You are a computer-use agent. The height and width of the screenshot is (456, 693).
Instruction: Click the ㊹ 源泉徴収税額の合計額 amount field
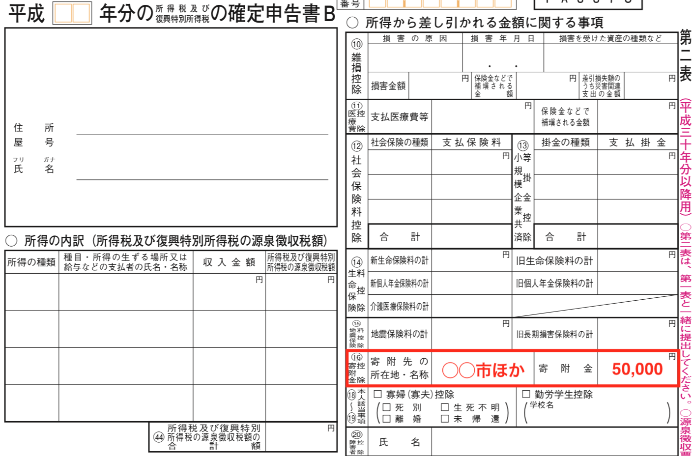coord(301,437)
